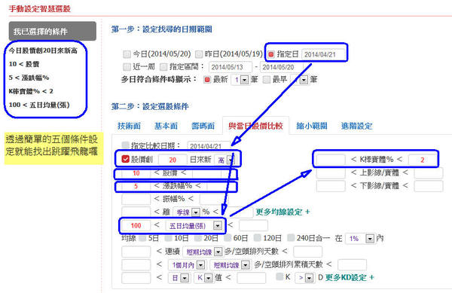Click the K棒實體% maximum field showing 2
The width and height of the screenshot is (452, 293).
(423, 160)
